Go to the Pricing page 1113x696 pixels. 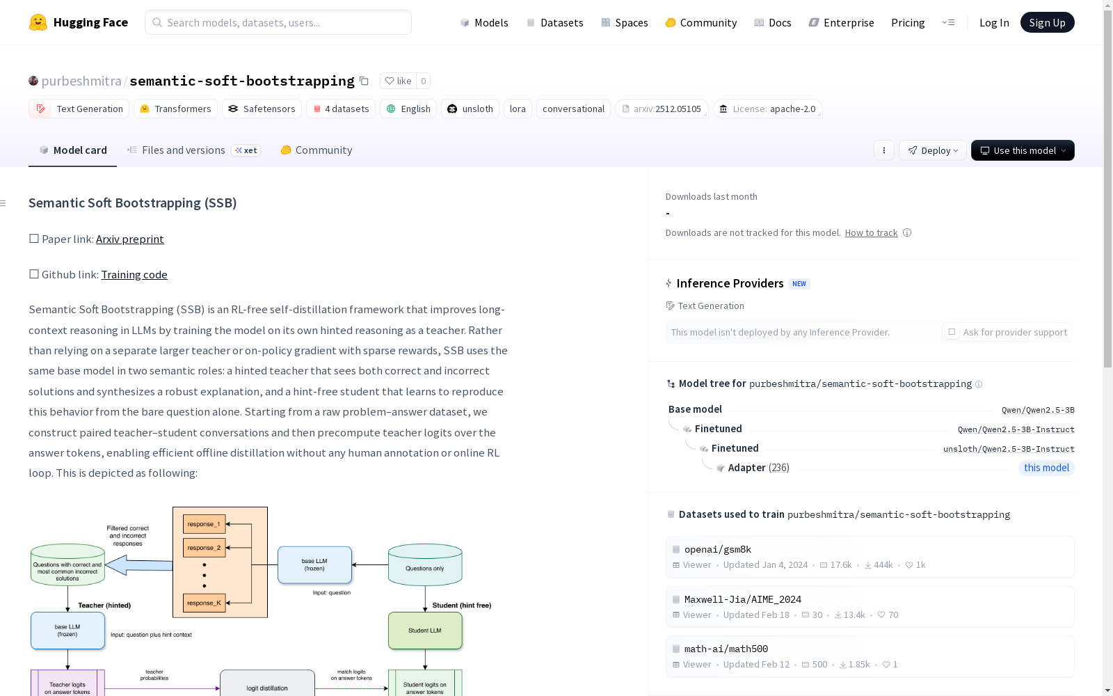pos(908,22)
